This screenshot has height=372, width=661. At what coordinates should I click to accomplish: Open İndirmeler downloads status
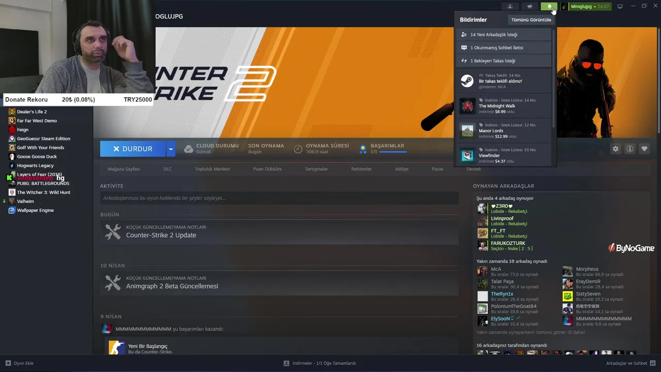pos(320,363)
